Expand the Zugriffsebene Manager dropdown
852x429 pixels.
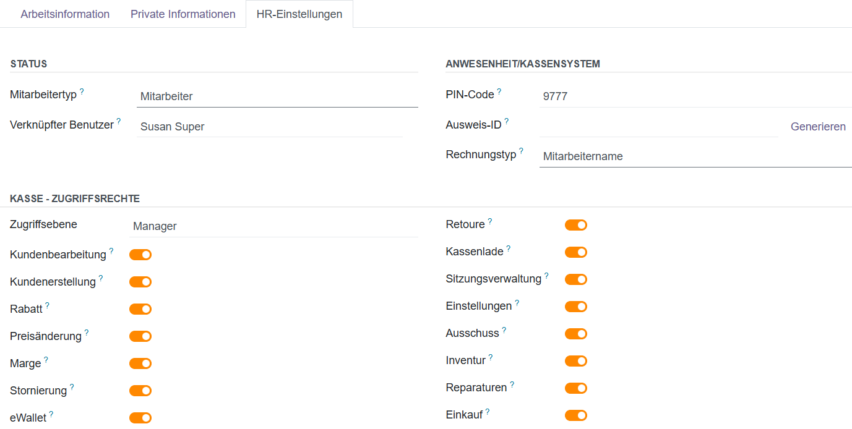pyautogui.click(x=275, y=226)
